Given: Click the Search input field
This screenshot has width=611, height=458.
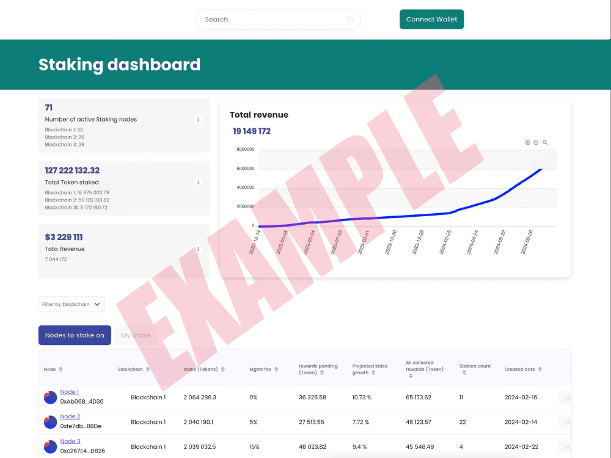Looking at the screenshot, I should coord(278,20).
